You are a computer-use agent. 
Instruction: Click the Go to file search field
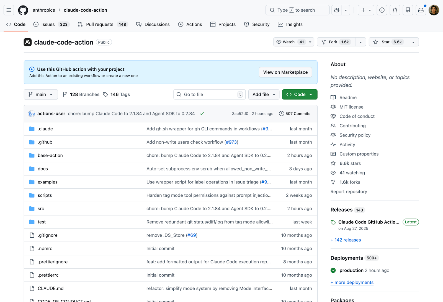point(209,94)
